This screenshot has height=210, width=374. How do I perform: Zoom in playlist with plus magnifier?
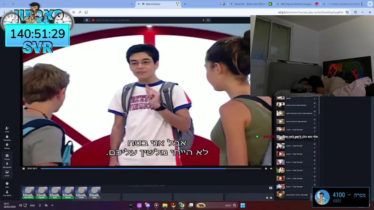267,198
